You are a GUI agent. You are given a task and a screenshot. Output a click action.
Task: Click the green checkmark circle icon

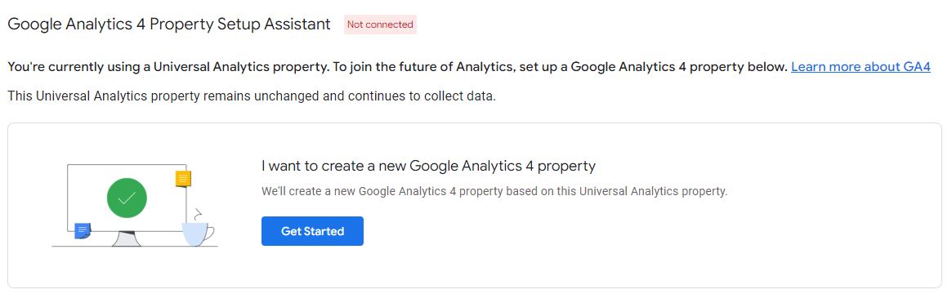(127, 198)
